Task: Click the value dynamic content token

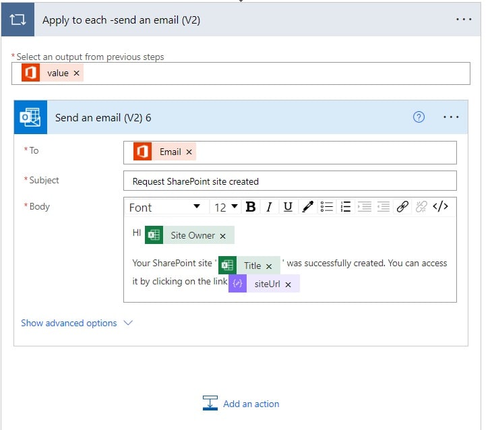Action: click(53, 73)
